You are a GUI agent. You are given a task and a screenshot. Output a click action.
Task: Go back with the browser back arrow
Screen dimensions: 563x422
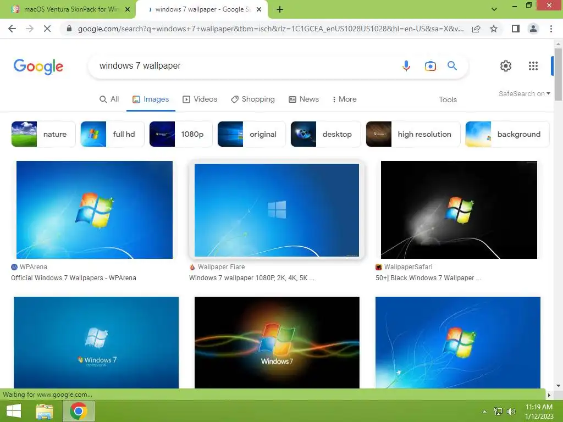[12, 29]
